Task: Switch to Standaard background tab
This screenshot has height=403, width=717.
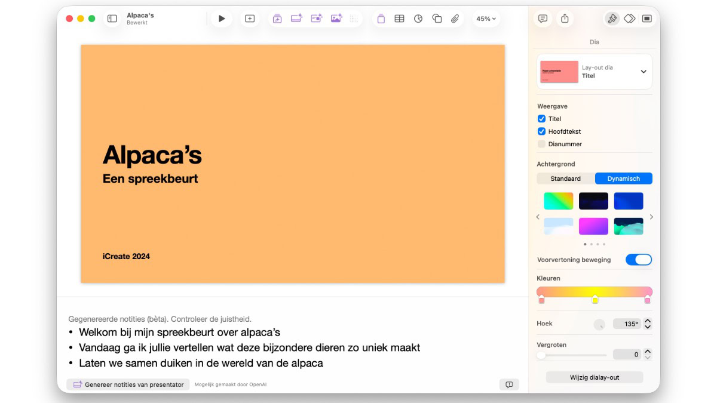Action: pyautogui.click(x=565, y=179)
